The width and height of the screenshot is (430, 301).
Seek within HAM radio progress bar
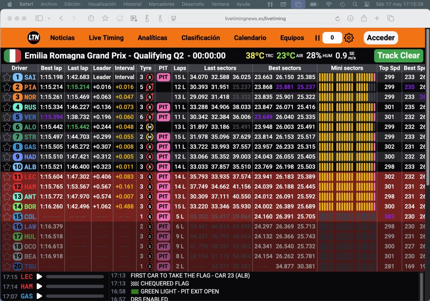pos(75,286)
